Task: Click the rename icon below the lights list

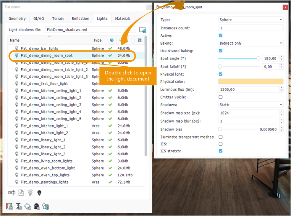Action: coord(11,193)
